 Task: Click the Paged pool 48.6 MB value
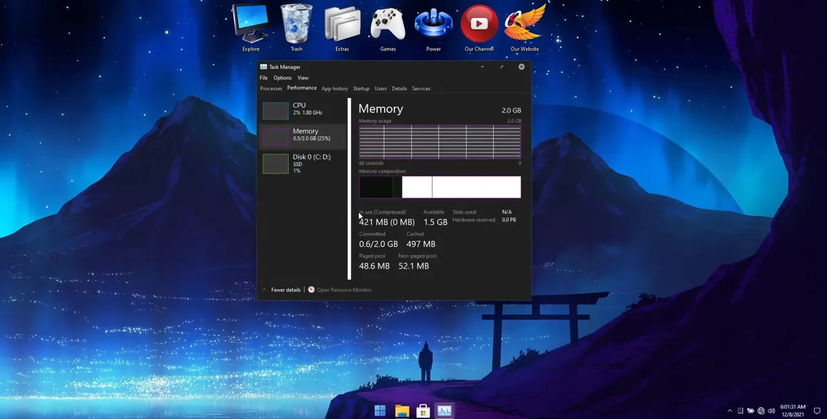(x=374, y=266)
